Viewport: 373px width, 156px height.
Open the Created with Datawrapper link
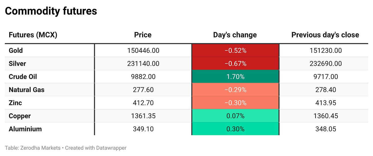click(96, 148)
